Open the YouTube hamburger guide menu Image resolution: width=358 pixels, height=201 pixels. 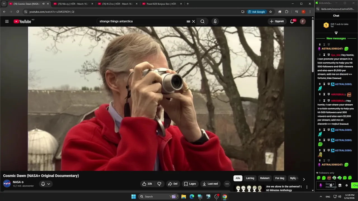7,21
